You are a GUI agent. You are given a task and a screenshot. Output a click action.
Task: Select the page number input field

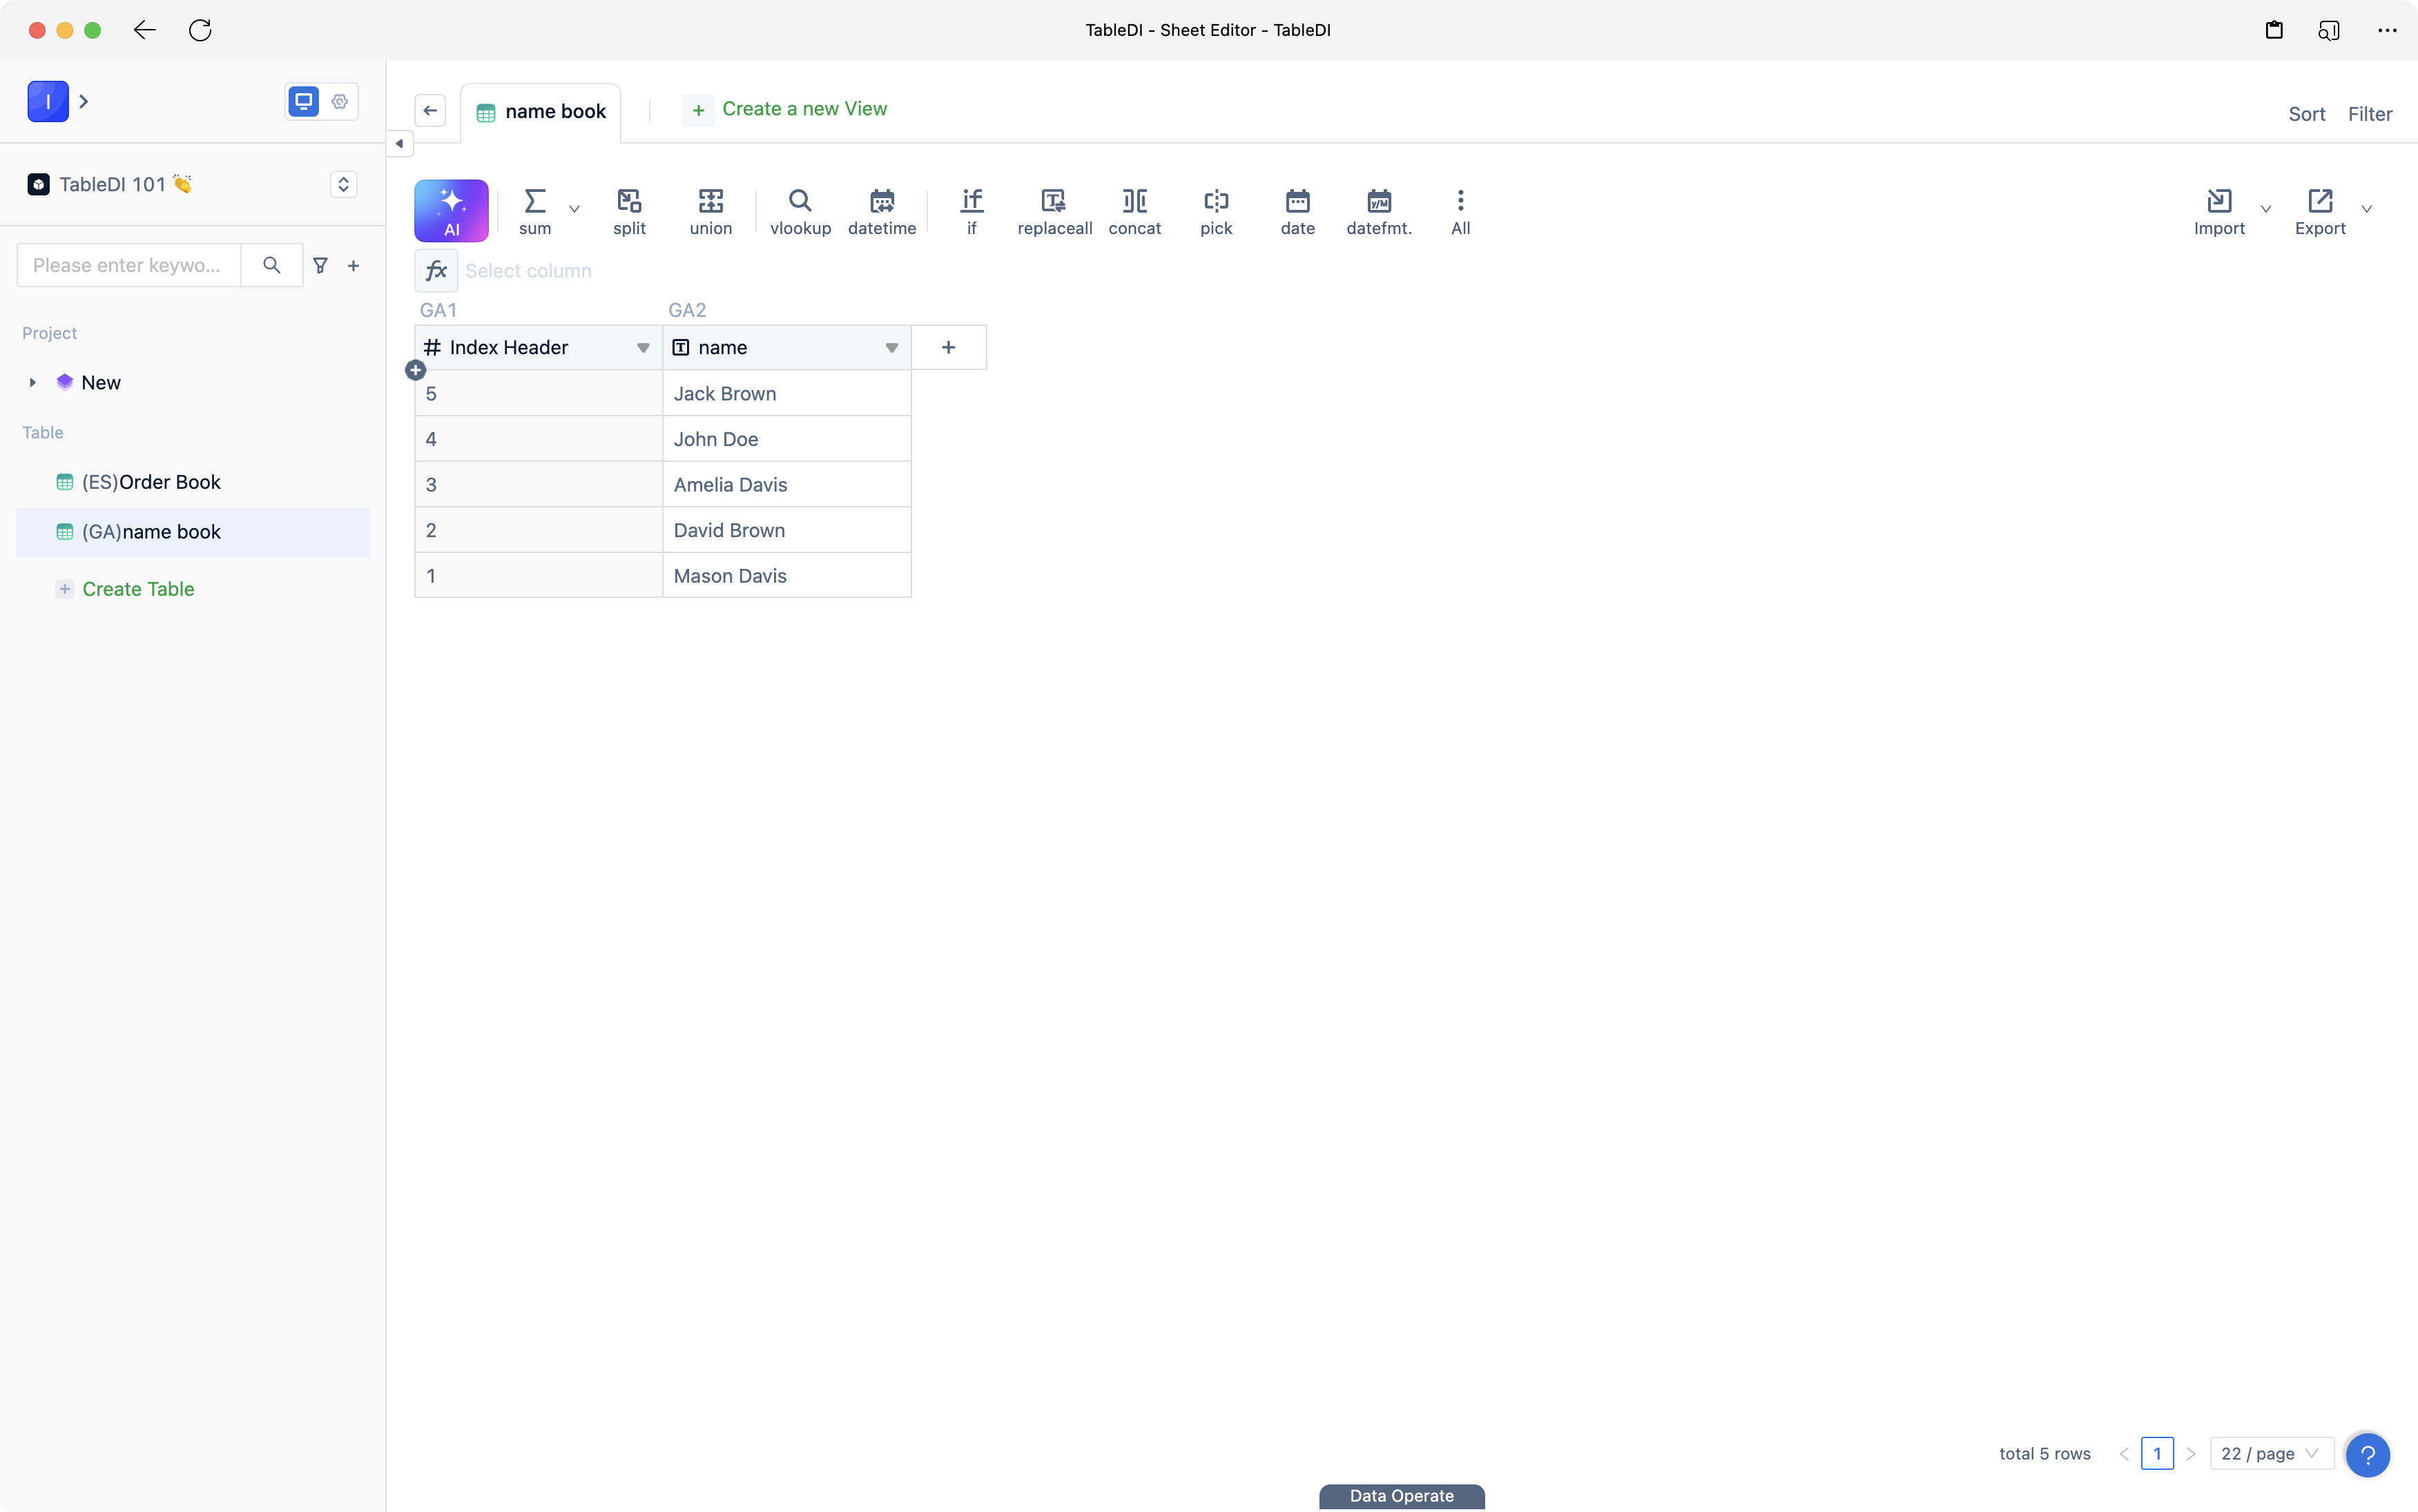2157,1453
